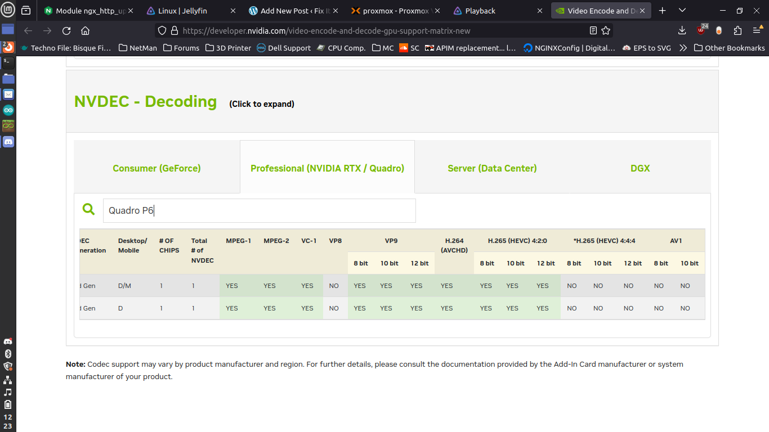This screenshot has height=432, width=769.
Task: Open the Dell Support bookmark
Action: click(x=284, y=48)
